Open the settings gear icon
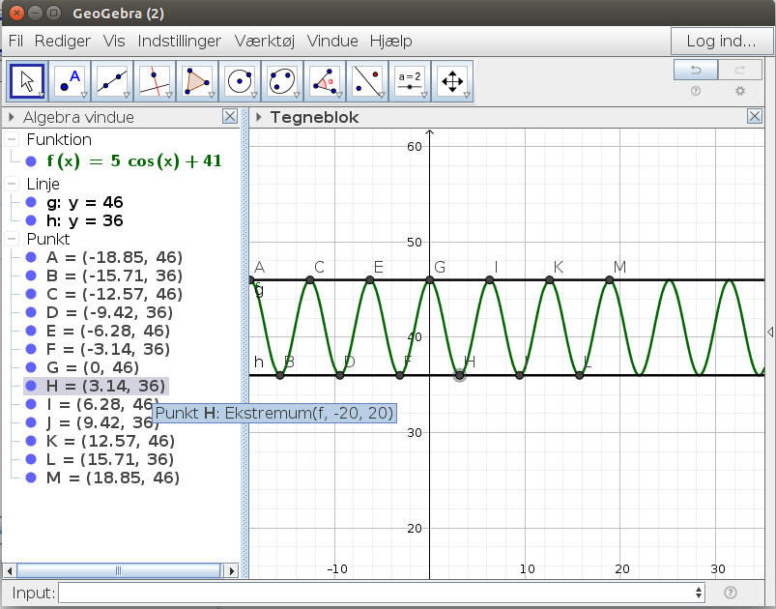The height and width of the screenshot is (609, 776). click(x=740, y=91)
